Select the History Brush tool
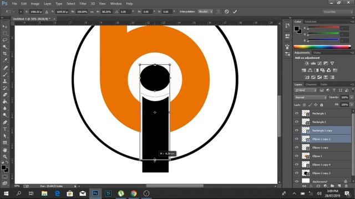This screenshot has height=199, width=355. click(5, 88)
